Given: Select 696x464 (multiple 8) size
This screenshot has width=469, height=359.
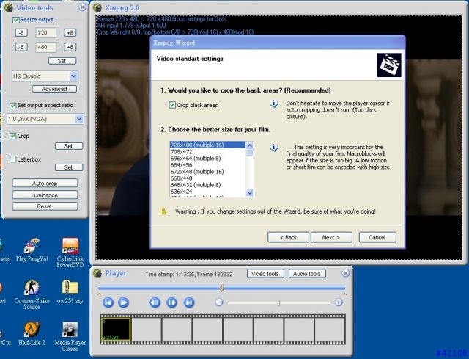Looking at the screenshot, I should click(x=207, y=159).
